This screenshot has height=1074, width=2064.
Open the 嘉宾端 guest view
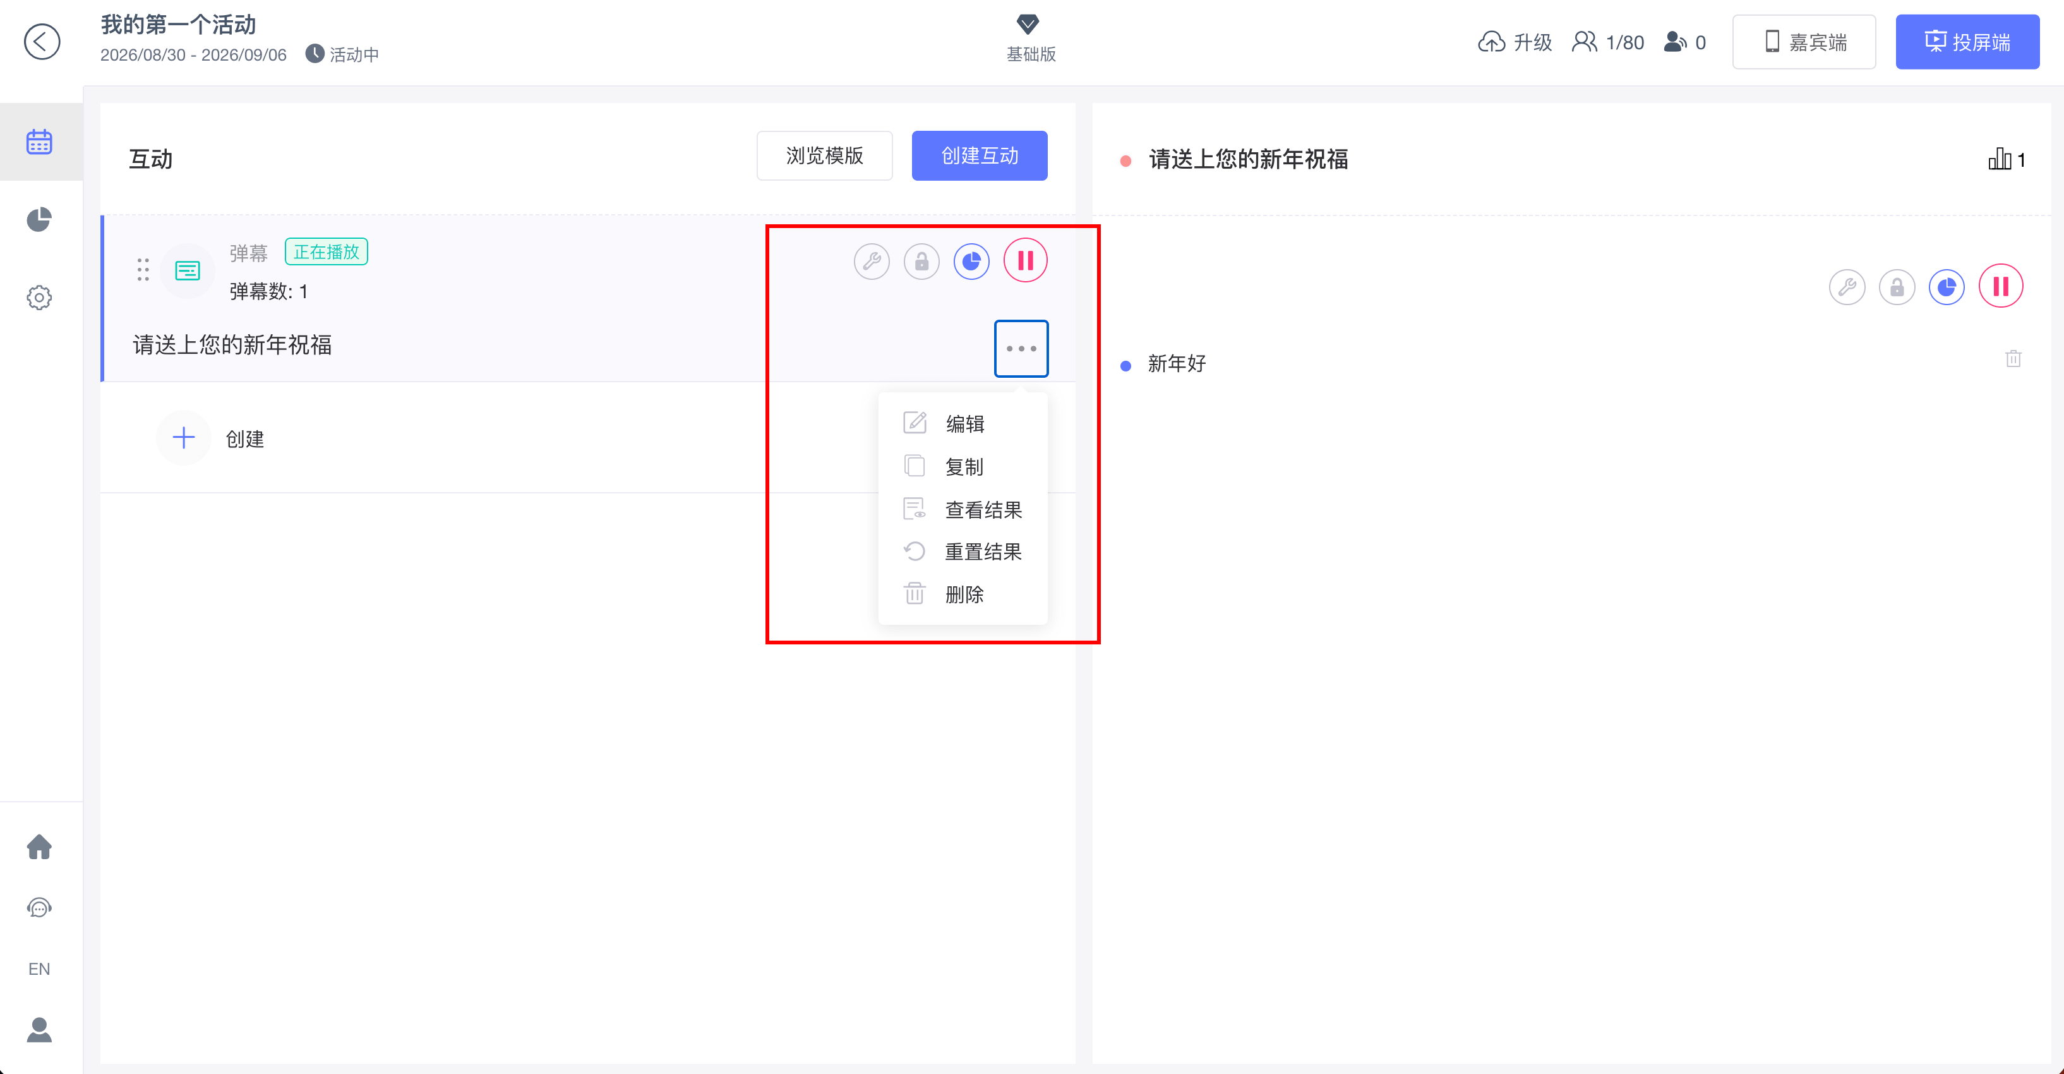point(1804,42)
